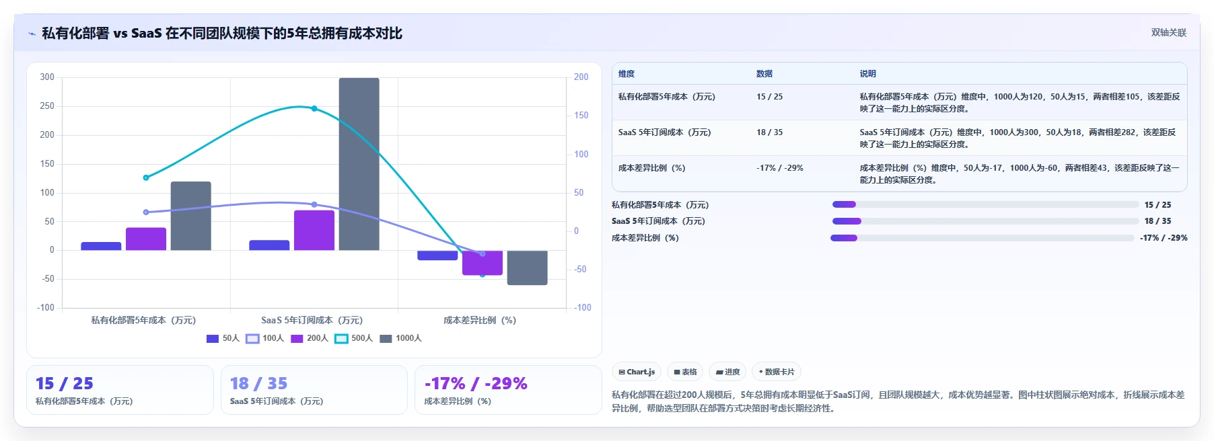The width and height of the screenshot is (1214, 441).
Task: Click the 50人 bar in 私有化部署5年成本 group
Action: click(101, 246)
